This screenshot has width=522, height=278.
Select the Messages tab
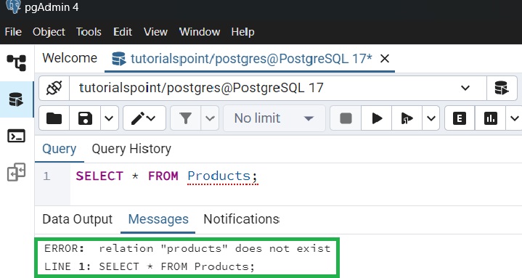[x=158, y=219]
